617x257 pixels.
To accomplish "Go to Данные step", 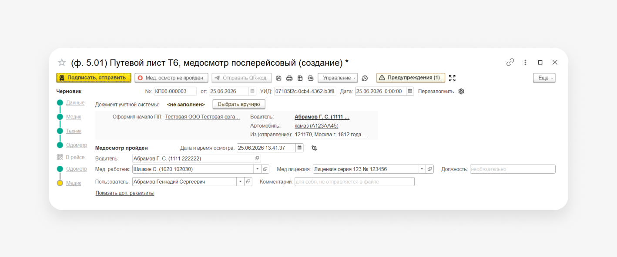I will 75,103.
